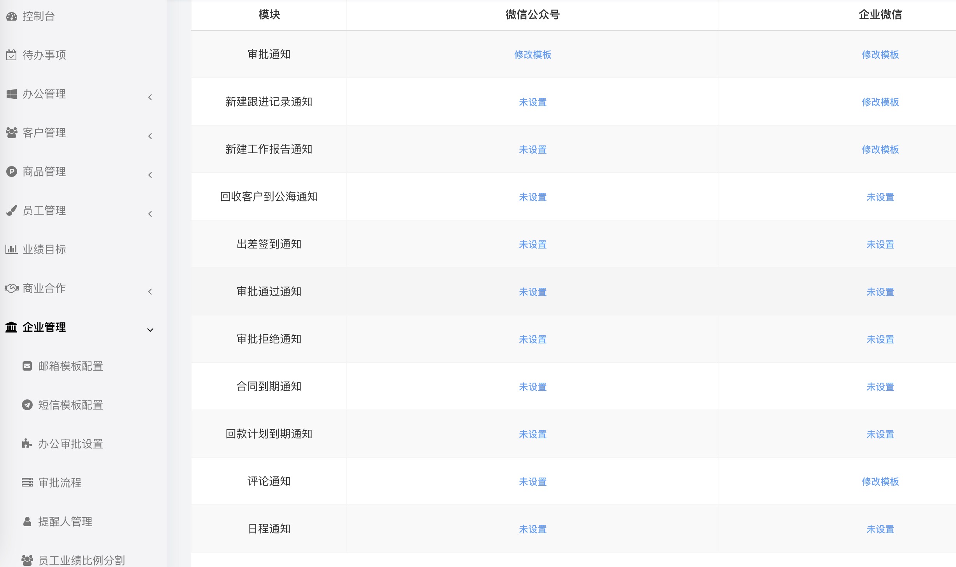Expand the 办公管理 menu chevron
This screenshot has width=956, height=567.
click(150, 97)
